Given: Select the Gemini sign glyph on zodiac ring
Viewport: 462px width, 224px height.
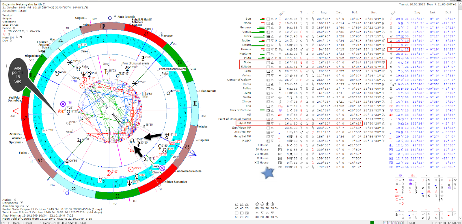Looking at the screenshot, I should click(x=195, y=103).
